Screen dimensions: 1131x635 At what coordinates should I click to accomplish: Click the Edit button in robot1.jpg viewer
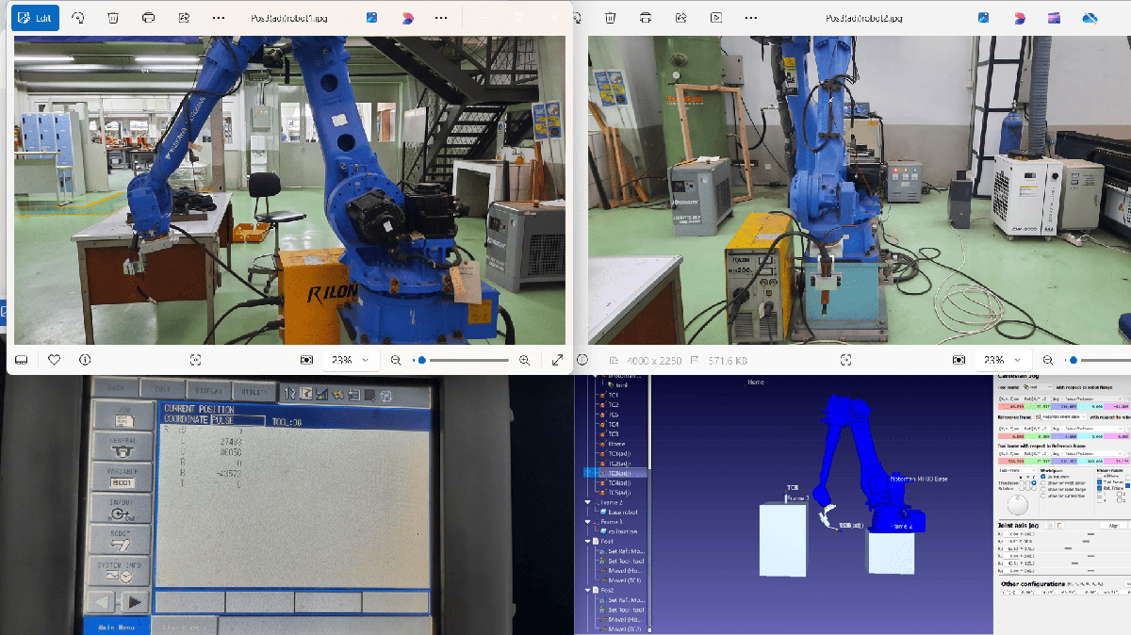coord(36,18)
